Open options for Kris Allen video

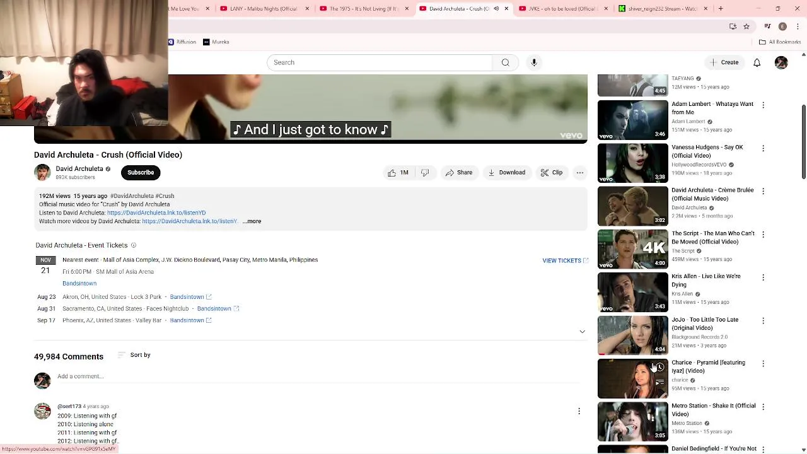763,277
